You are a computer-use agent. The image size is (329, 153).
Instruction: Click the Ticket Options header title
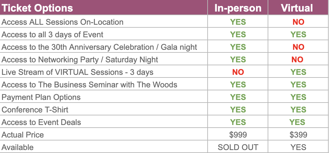[37, 8]
